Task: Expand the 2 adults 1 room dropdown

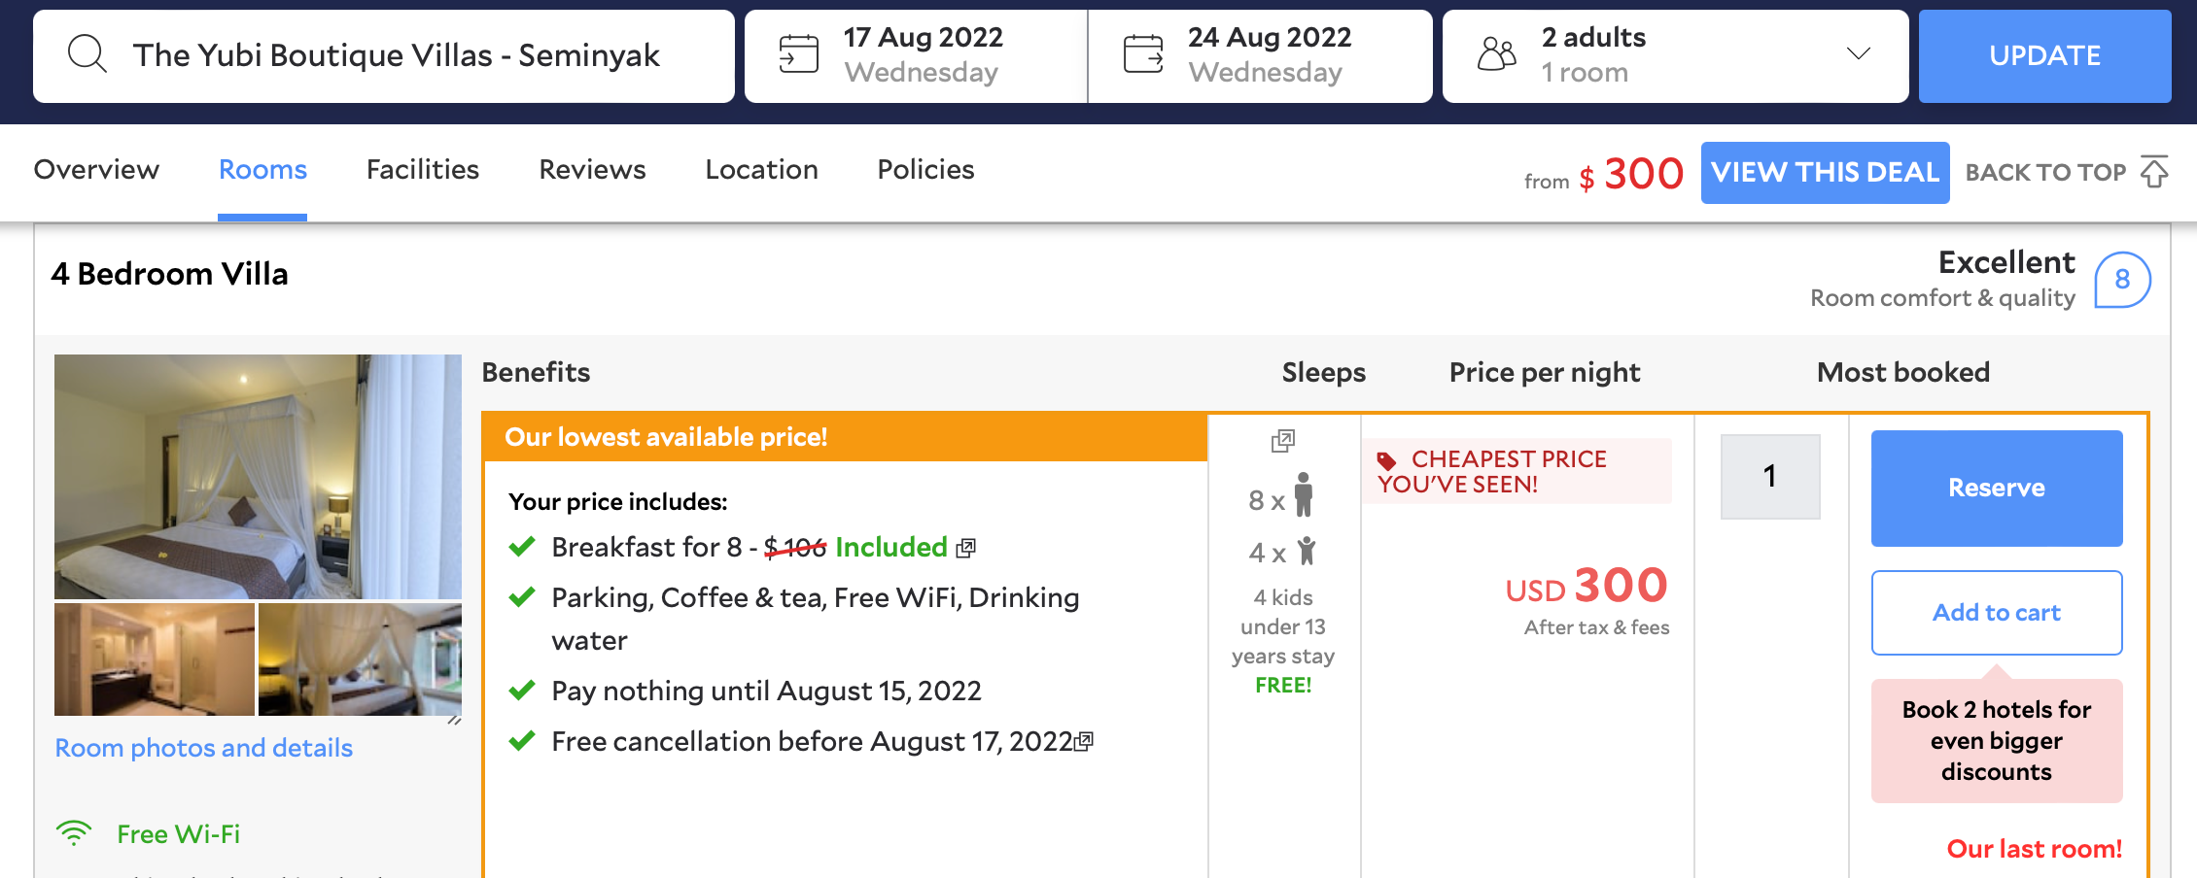Action: tap(1676, 56)
